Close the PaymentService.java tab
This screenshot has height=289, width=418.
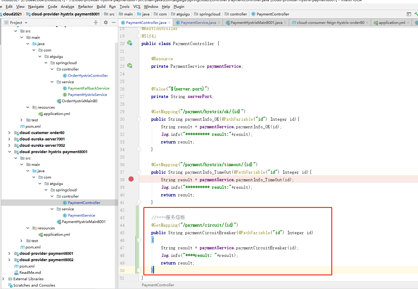(219, 23)
